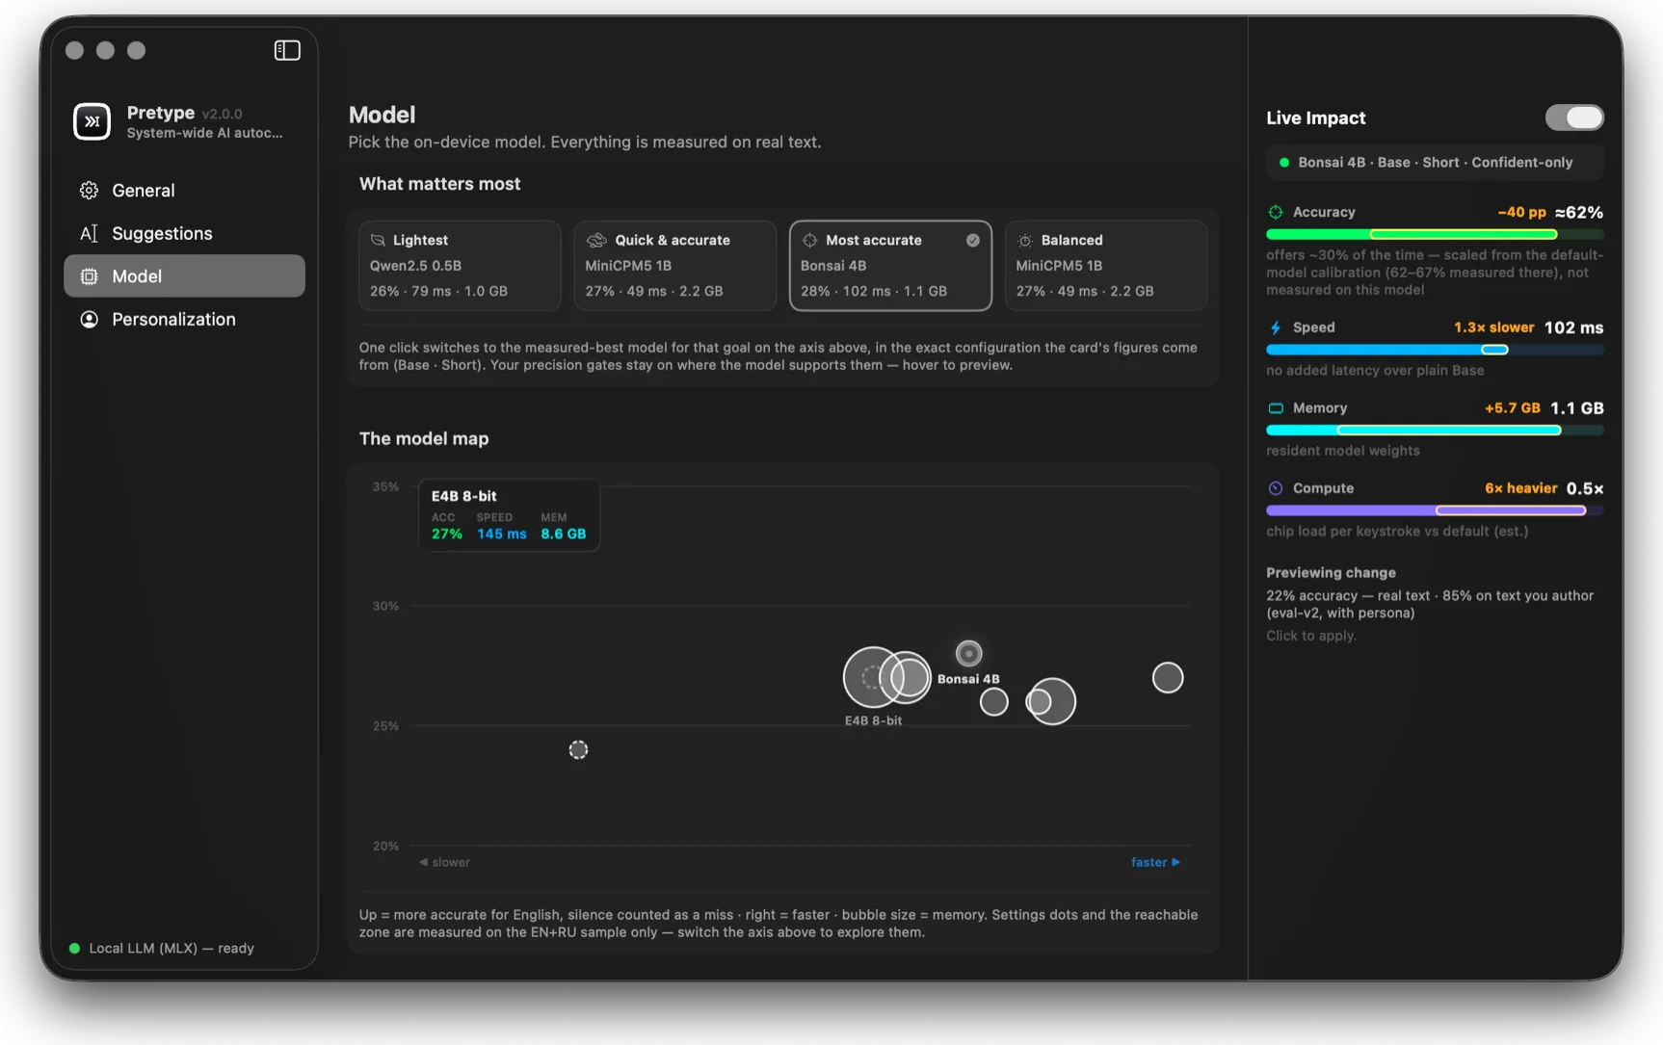Click the Lightest card feather icon
This screenshot has height=1045, width=1663.
point(378,240)
